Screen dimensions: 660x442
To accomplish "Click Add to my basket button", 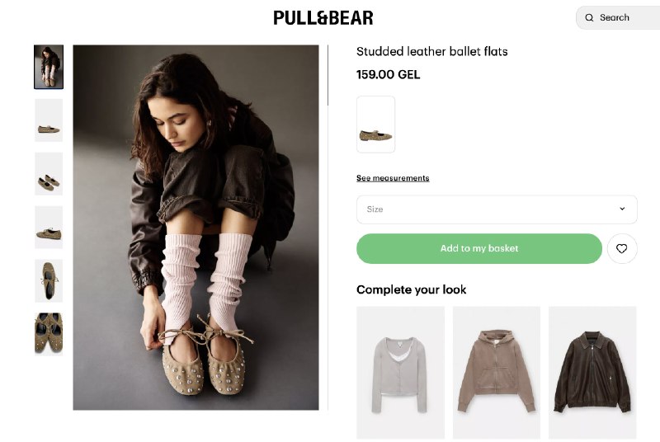I will click(479, 248).
